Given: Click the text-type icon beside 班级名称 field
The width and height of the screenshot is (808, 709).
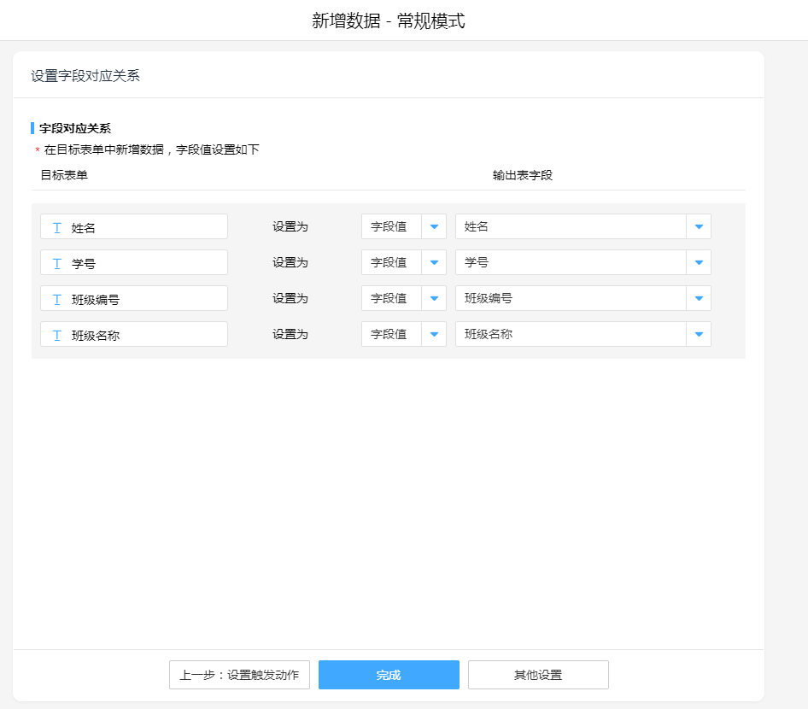Looking at the screenshot, I should [x=57, y=335].
